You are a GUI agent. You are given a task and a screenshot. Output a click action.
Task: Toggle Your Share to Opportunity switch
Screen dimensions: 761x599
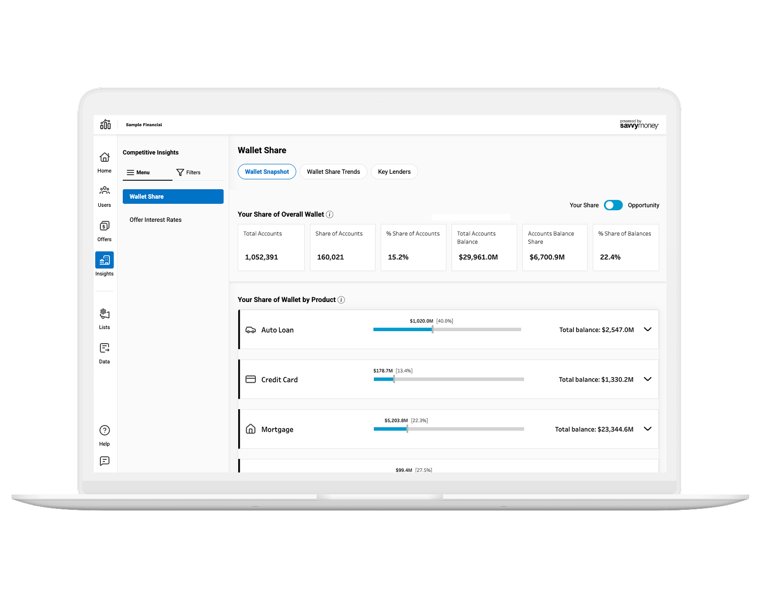tap(613, 205)
